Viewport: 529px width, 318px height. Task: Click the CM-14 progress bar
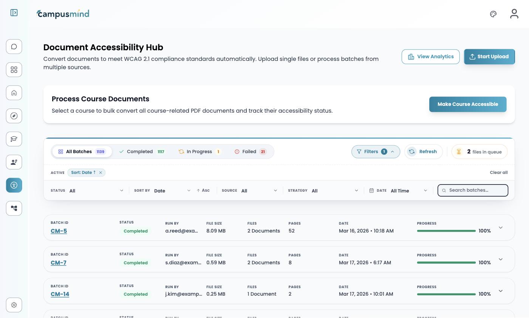tap(446, 294)
